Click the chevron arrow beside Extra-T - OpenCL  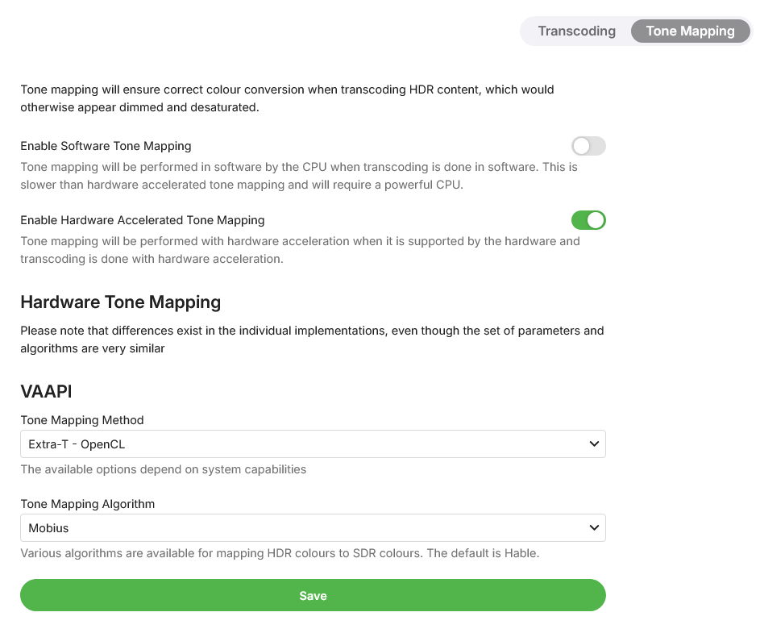tap(594, 444)
